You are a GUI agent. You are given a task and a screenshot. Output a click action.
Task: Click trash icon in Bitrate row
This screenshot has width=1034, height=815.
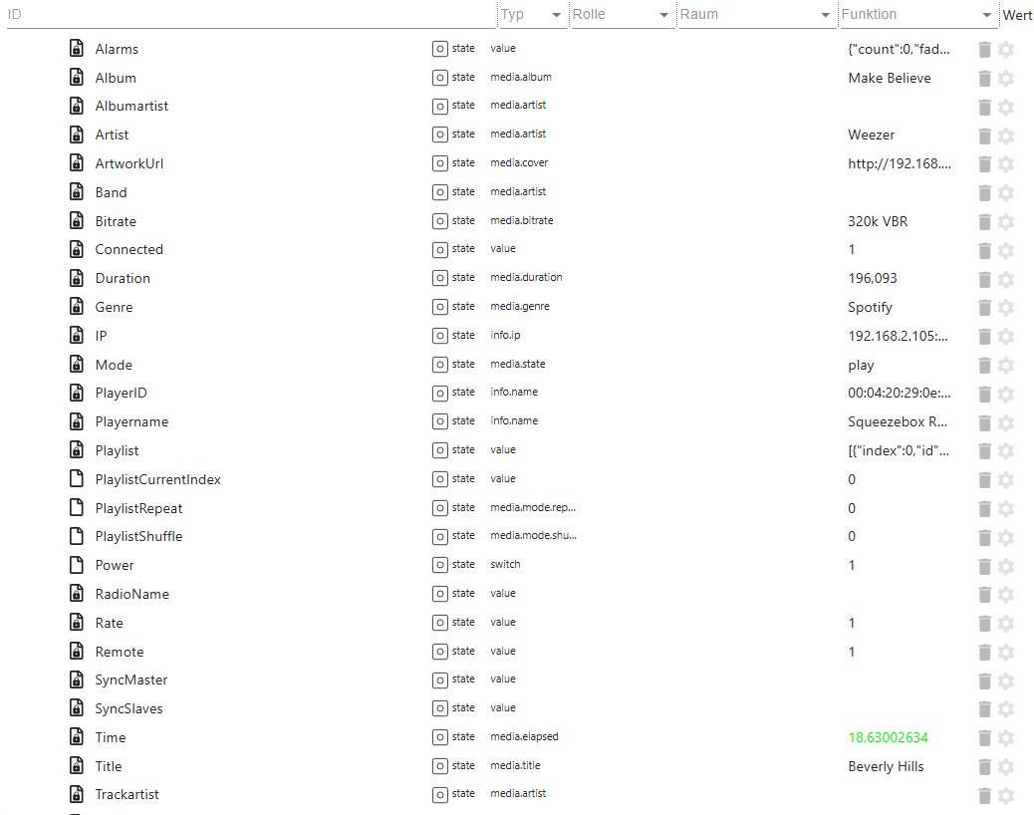[984, 222]
